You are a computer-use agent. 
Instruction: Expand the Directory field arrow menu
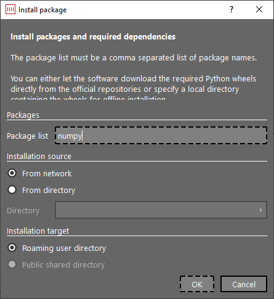pyautogui.click(x=261, y=210)
